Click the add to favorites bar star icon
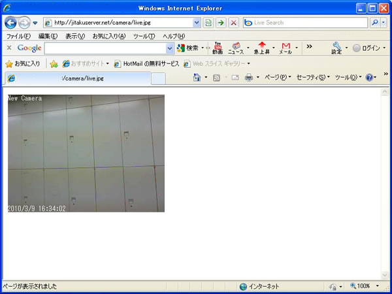 (54, 64)
